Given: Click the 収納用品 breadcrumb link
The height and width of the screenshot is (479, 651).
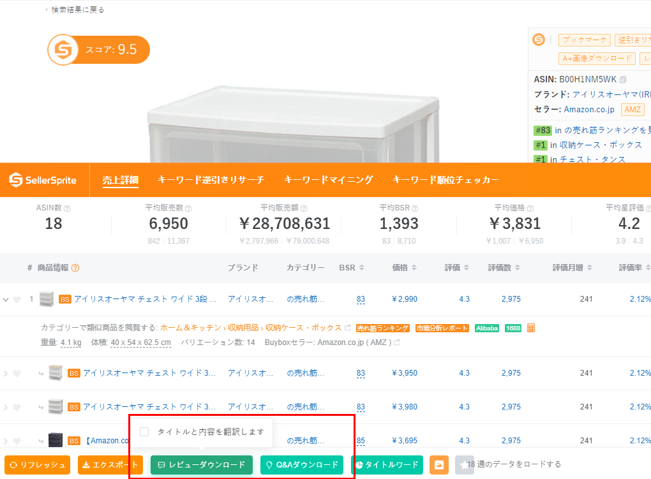Looking at the screenshot, I should 243,327.
